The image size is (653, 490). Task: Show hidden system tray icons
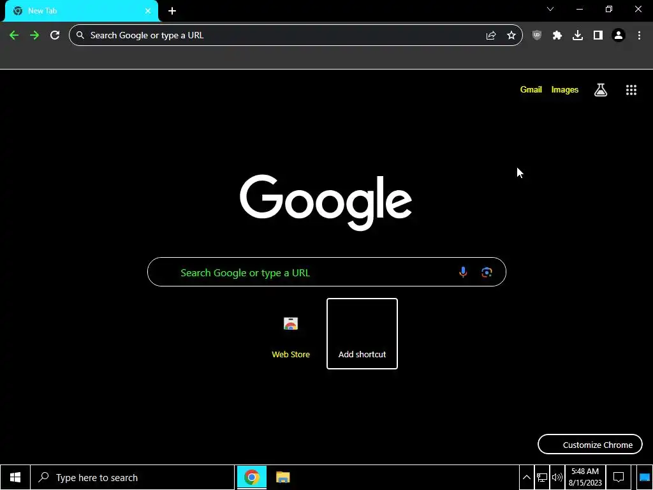tap(526, 477)
